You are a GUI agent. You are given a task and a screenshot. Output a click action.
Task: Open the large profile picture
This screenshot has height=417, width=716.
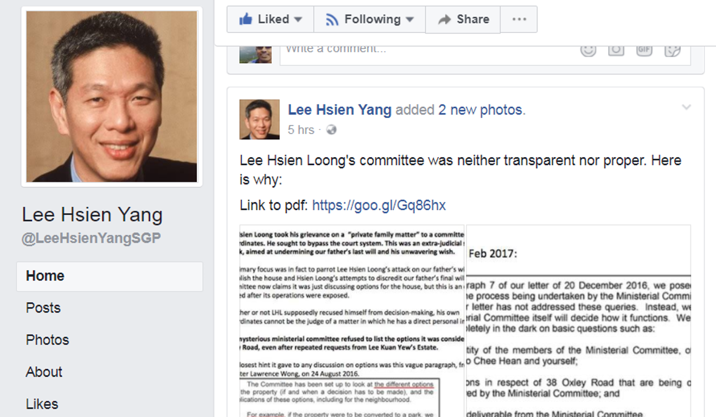pyautogui.click(x=112, y=96)
